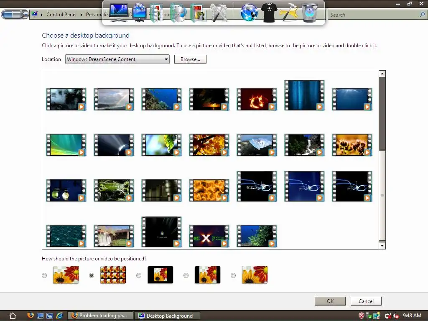
Task: Open the Documents folder dock icon
Action: point(157,13)
